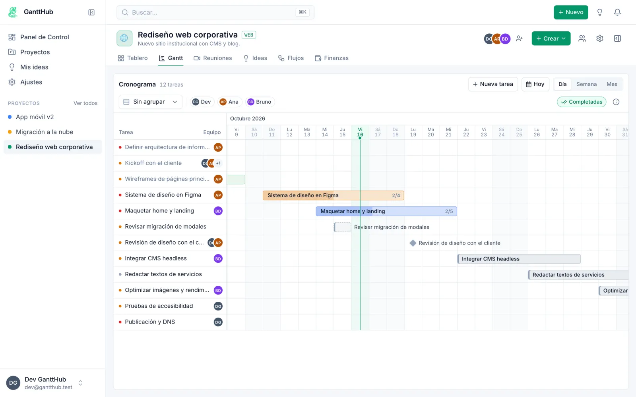Toggle the Completadas filter
Viewport: 636px width, 397px height.
[582, 102]
